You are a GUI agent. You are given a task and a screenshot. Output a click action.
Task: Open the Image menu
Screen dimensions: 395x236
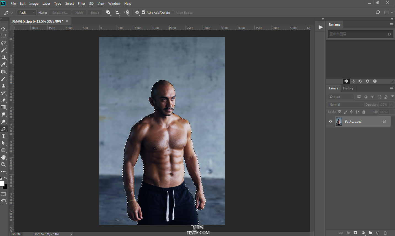pyautogui.click(x=34, y=4)
